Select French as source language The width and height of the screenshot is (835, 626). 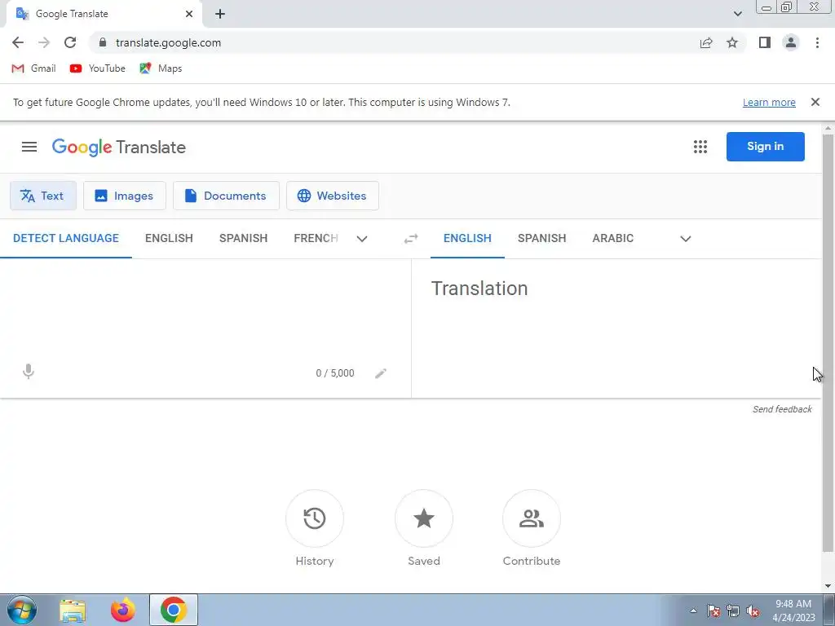tap(316, 239)
